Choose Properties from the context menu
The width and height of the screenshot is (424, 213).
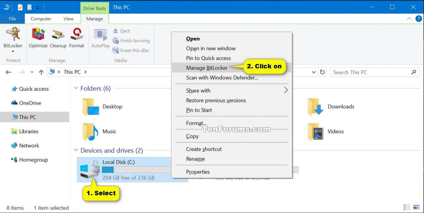pos(198,172)
